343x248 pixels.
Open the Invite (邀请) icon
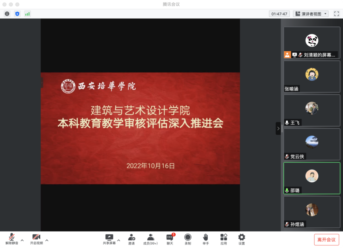tap(131, 239)
